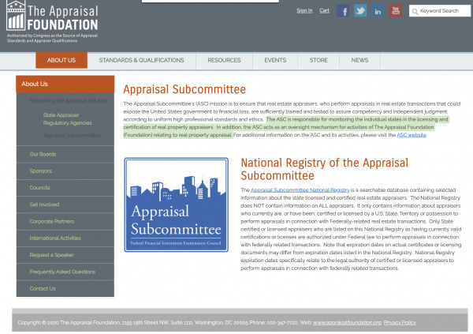Click National Registry of the Appraisal Subcommittee heading

(x=324, y=169)
